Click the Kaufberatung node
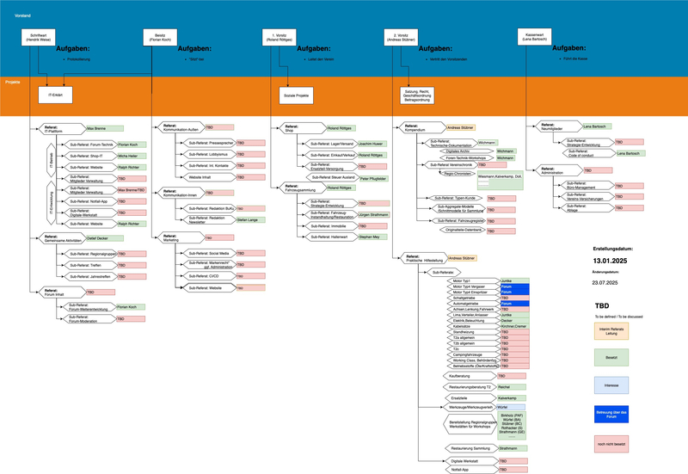The width and height of the screenshot is (688, 474). tap(470, 376)
